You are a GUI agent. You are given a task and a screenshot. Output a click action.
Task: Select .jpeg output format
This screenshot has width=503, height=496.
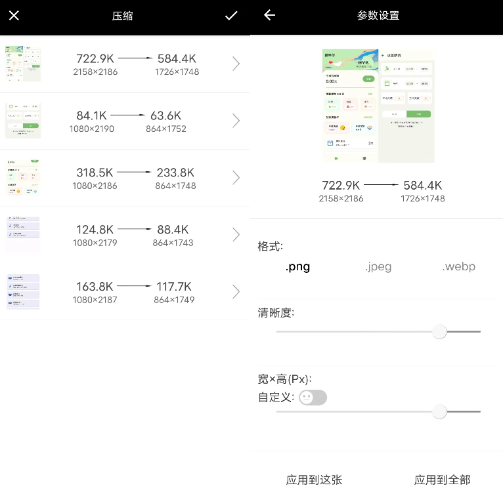coord(378,266)
